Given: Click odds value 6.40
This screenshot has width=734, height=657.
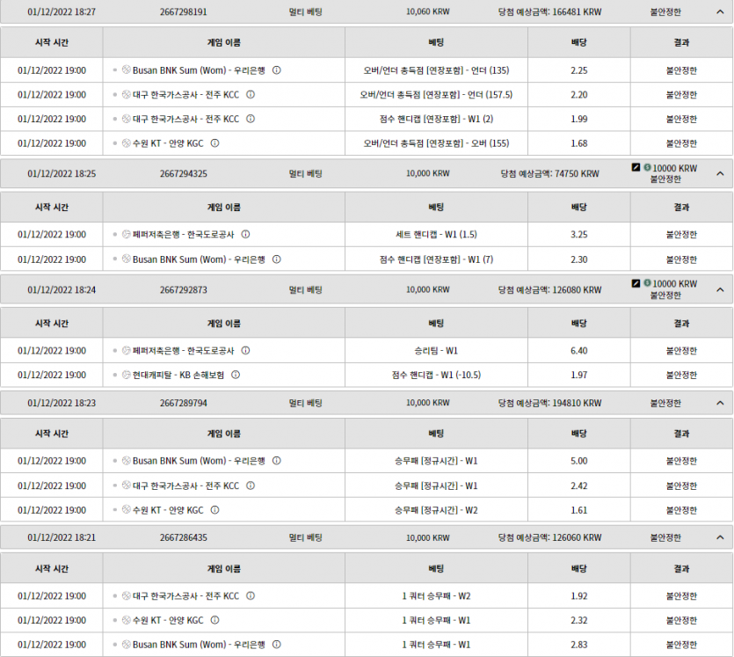Looking at the screenshot, I should pyautogui.click(x=579, y=350).
